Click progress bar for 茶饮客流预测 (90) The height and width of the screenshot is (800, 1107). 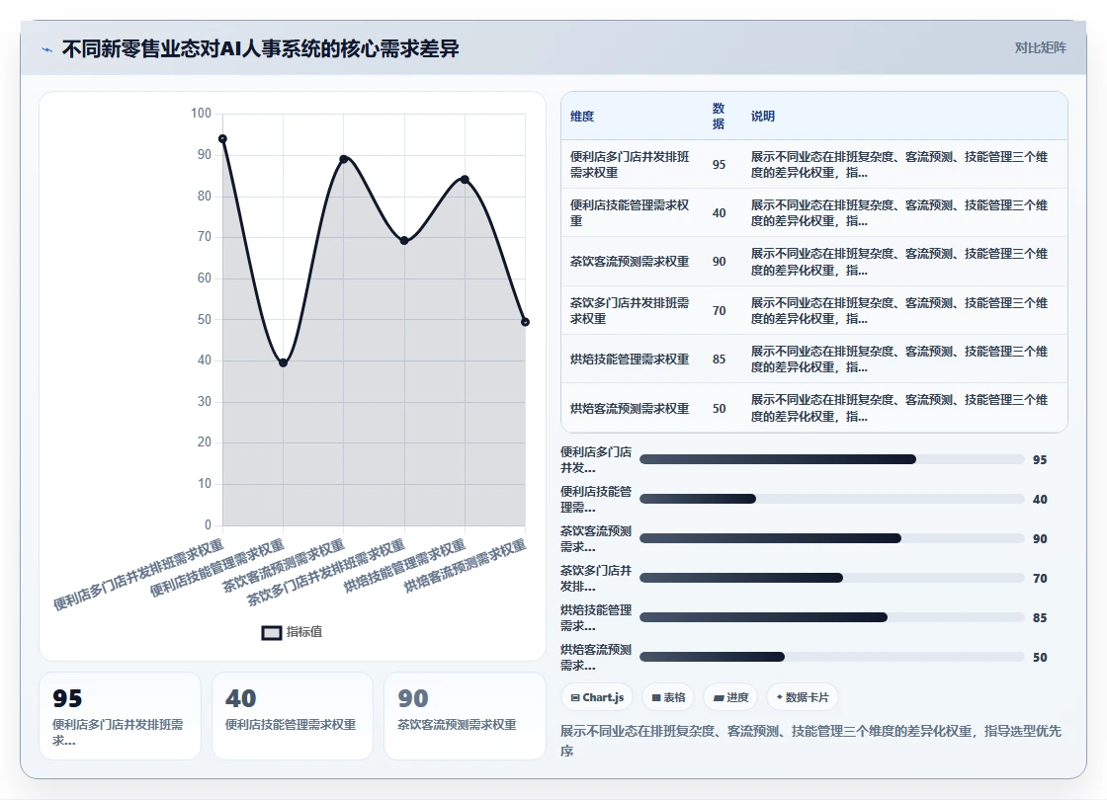[831, 538]
